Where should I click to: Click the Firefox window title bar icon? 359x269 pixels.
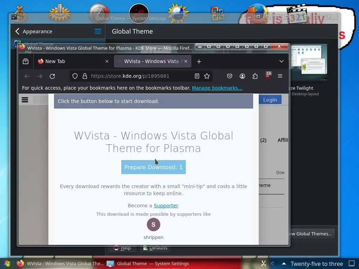coord(22,47)
